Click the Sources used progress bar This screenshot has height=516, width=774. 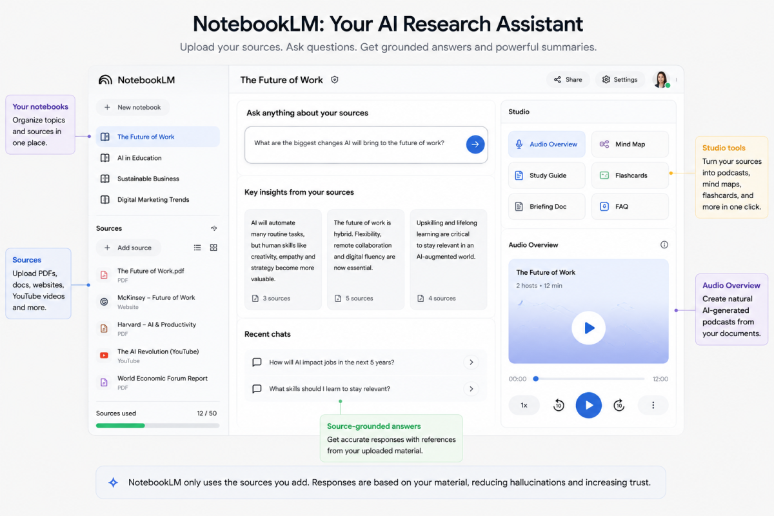[x=157, y=426]
